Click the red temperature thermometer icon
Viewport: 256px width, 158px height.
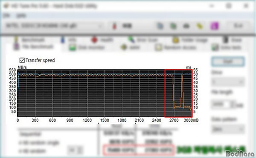(114, 26)
